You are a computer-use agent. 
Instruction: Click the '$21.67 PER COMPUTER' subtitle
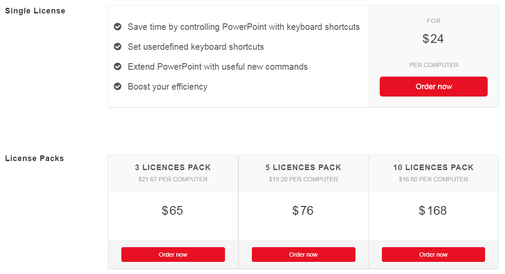173,179
